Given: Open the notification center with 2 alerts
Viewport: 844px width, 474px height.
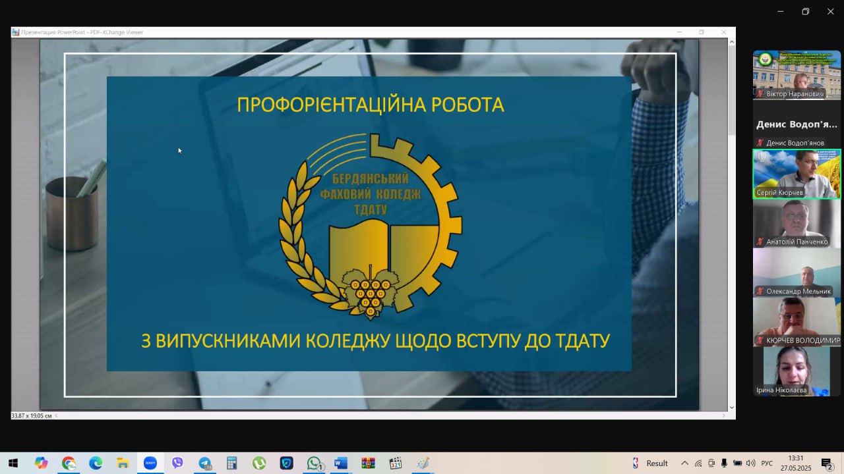Looking at the screenshot, I should pyautogui.click(x=826, y=463).
